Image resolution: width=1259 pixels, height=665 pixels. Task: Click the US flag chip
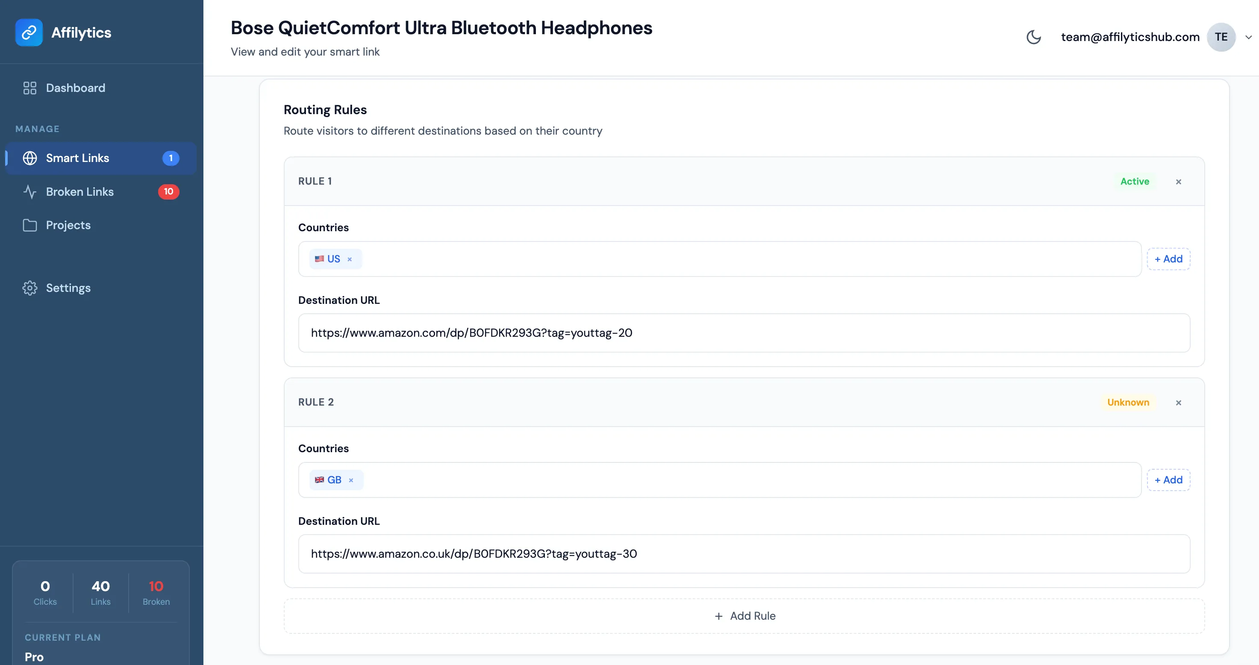pos(335,259)
